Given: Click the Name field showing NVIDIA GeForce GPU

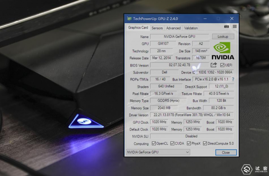Looking at the screenshot, I should coord(180,36).
